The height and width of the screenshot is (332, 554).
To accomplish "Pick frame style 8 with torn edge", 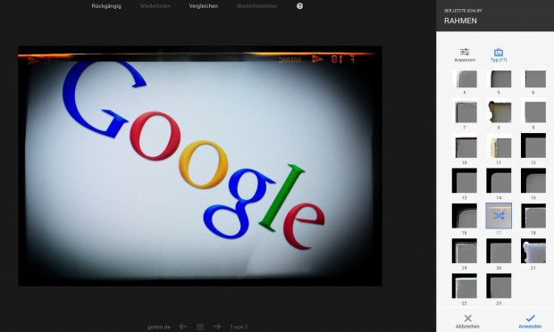I will pyautogui.click(x=499, y=111).
